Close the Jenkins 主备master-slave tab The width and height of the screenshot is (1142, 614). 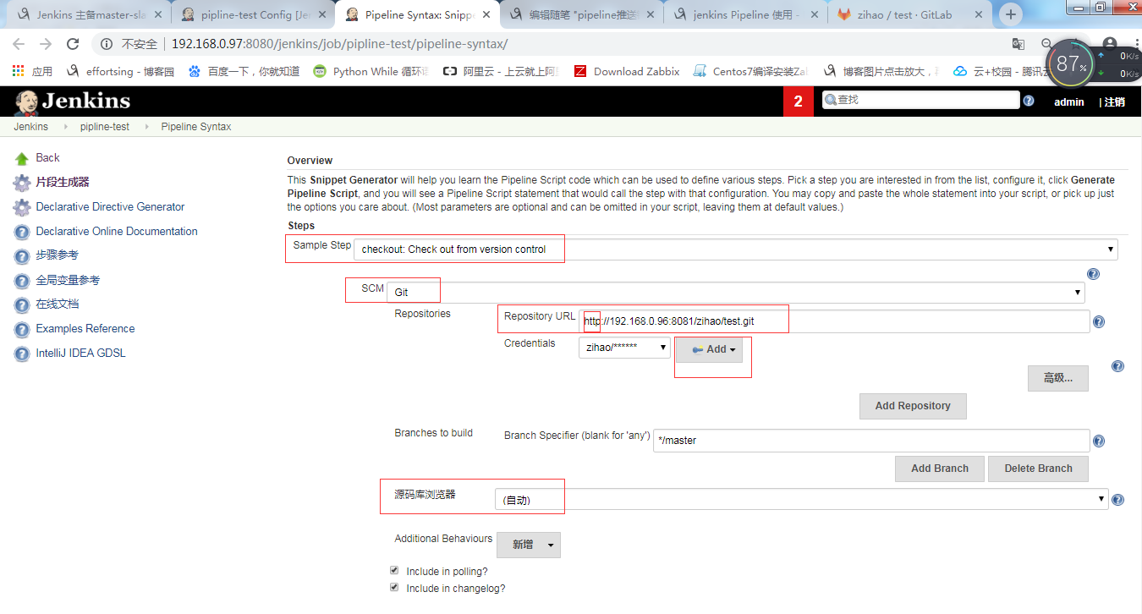click(x=157, y=14)
